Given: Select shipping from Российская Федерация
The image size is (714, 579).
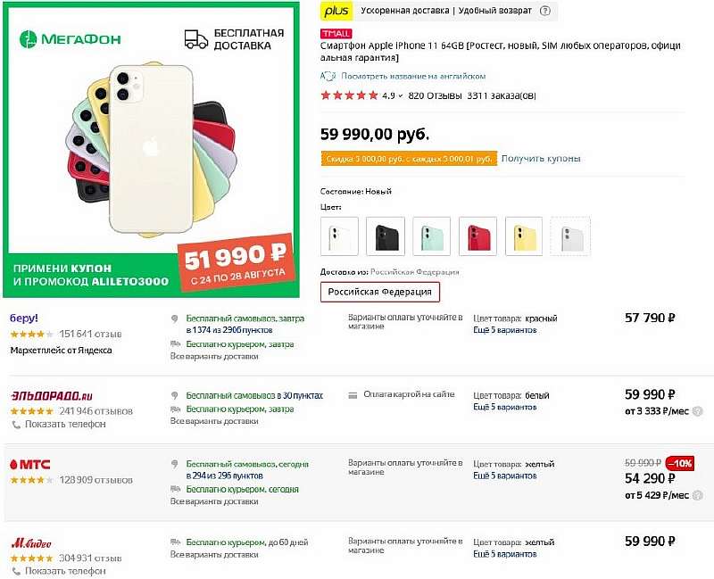Looking at the screenshot, I should [x=379, y=292].
